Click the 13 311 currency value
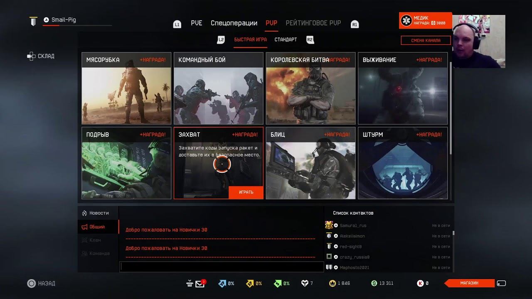Viewport: 532px width, 299px height. (x=387, y=283)
